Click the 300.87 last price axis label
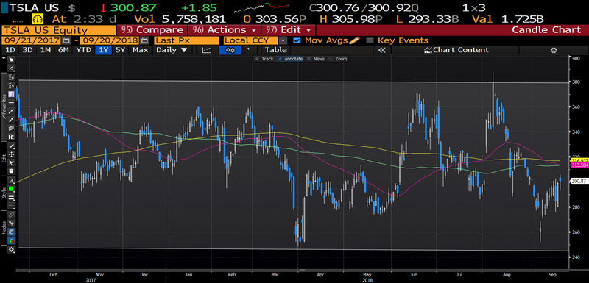The width and height of the screenshot is (589, 283). coord(579,181)
